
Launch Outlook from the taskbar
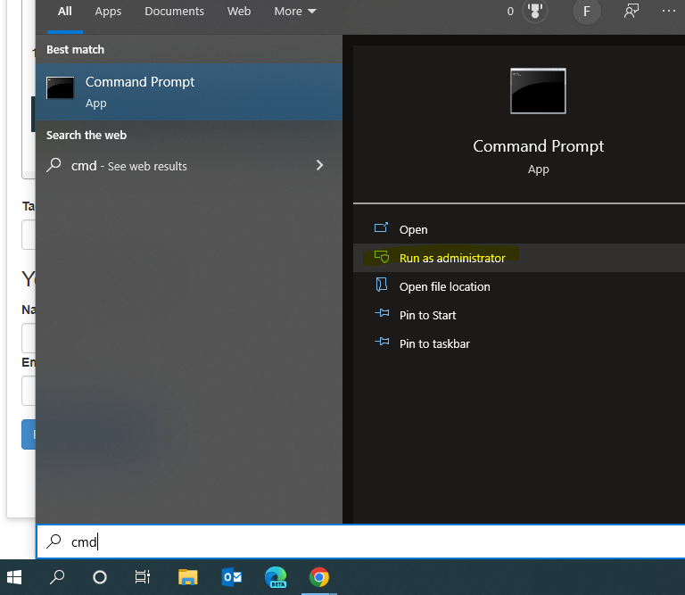pos(232,577)
